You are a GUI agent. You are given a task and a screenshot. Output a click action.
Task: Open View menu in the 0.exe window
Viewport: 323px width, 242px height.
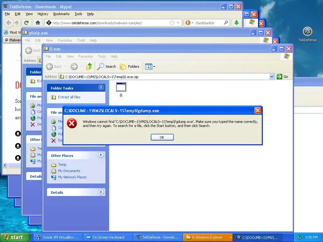click(x=70, y=56)
